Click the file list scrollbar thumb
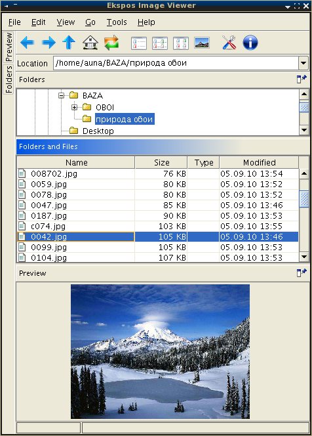The height and width of the screenshot is (436, 312). [304, 199]
